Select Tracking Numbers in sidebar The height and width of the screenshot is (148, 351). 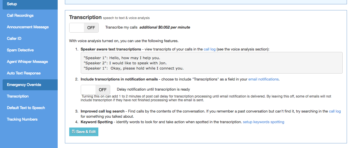click(22, 119)
